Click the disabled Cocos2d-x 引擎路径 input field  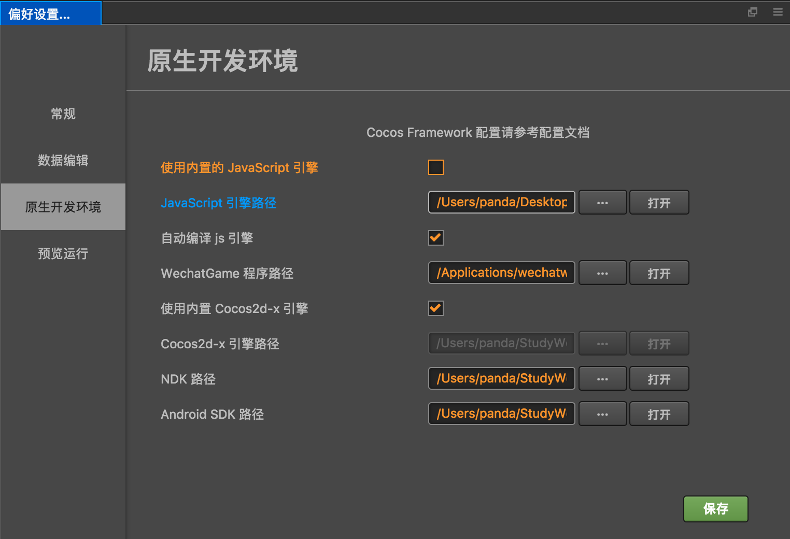(x=502, y=343)
